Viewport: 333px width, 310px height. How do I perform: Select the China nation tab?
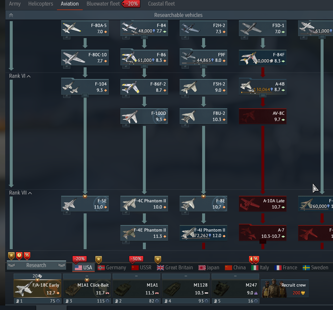click(235, 268)
